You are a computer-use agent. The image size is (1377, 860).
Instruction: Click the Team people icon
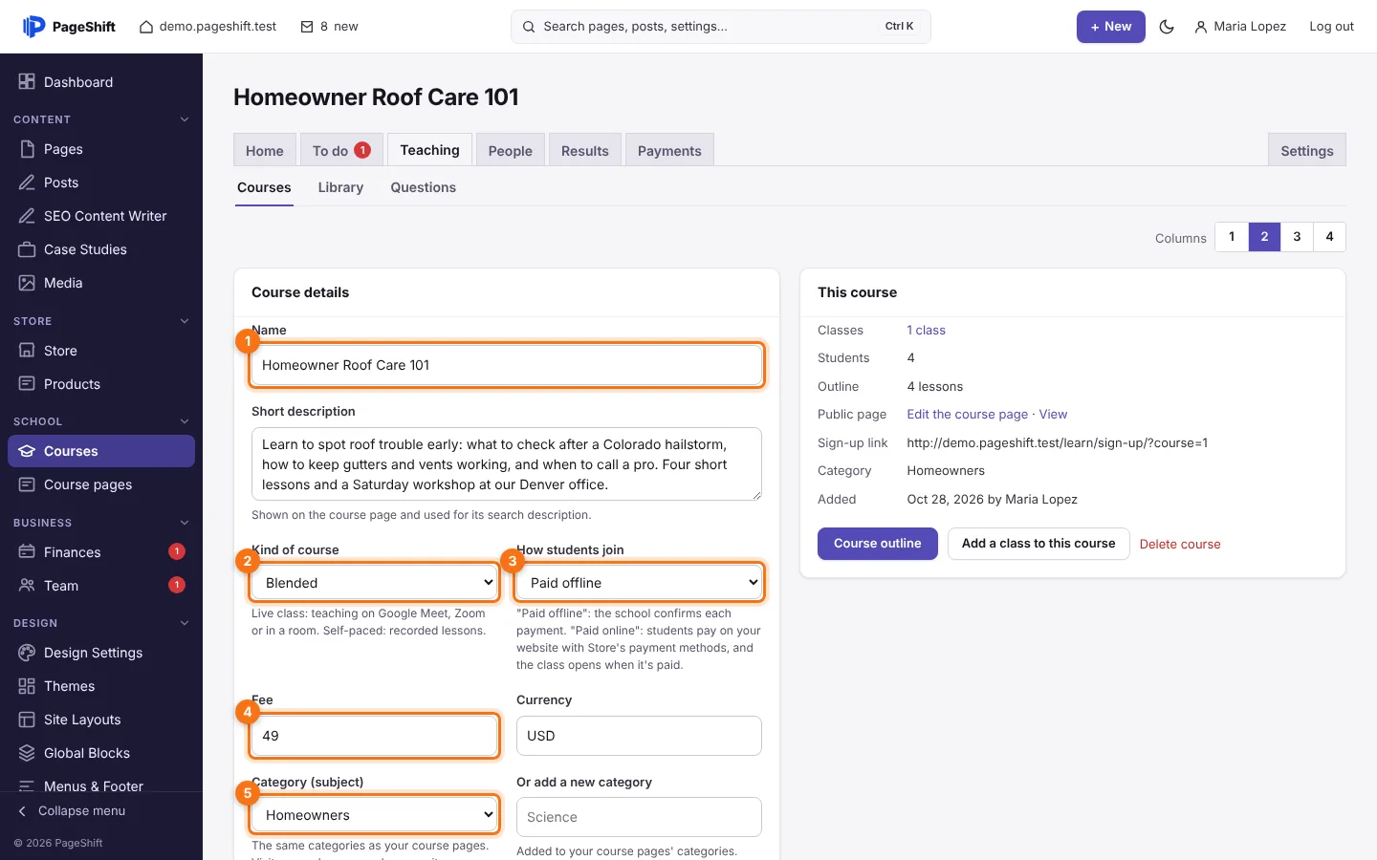[x=27, y=586]
